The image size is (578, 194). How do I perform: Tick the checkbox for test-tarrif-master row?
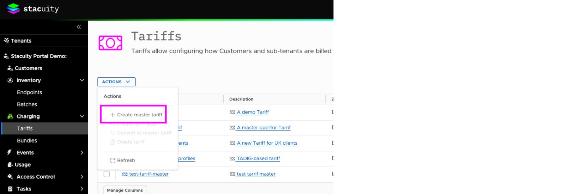107,174
